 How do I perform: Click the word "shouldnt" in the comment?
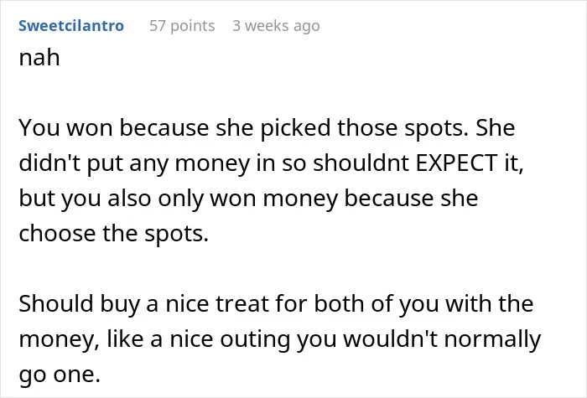click(x=361, y=163)
